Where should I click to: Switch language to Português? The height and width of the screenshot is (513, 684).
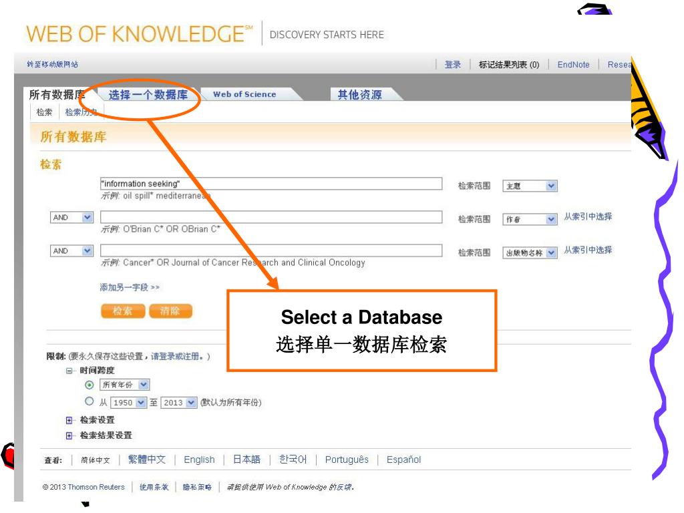point(347,460)
